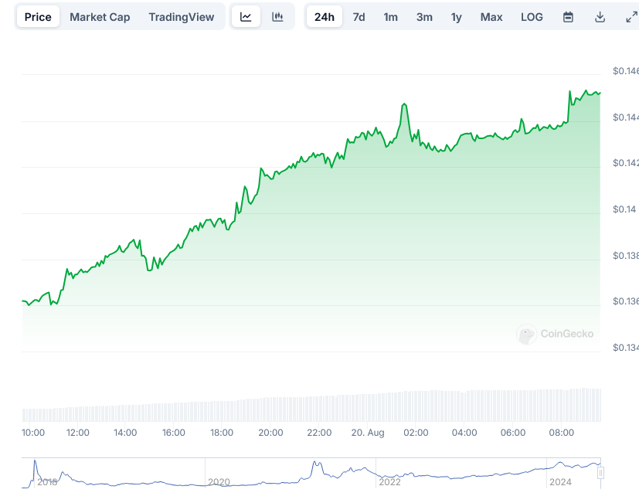
Task: Click the $0.14 price axis label
Action: [624, 209]
